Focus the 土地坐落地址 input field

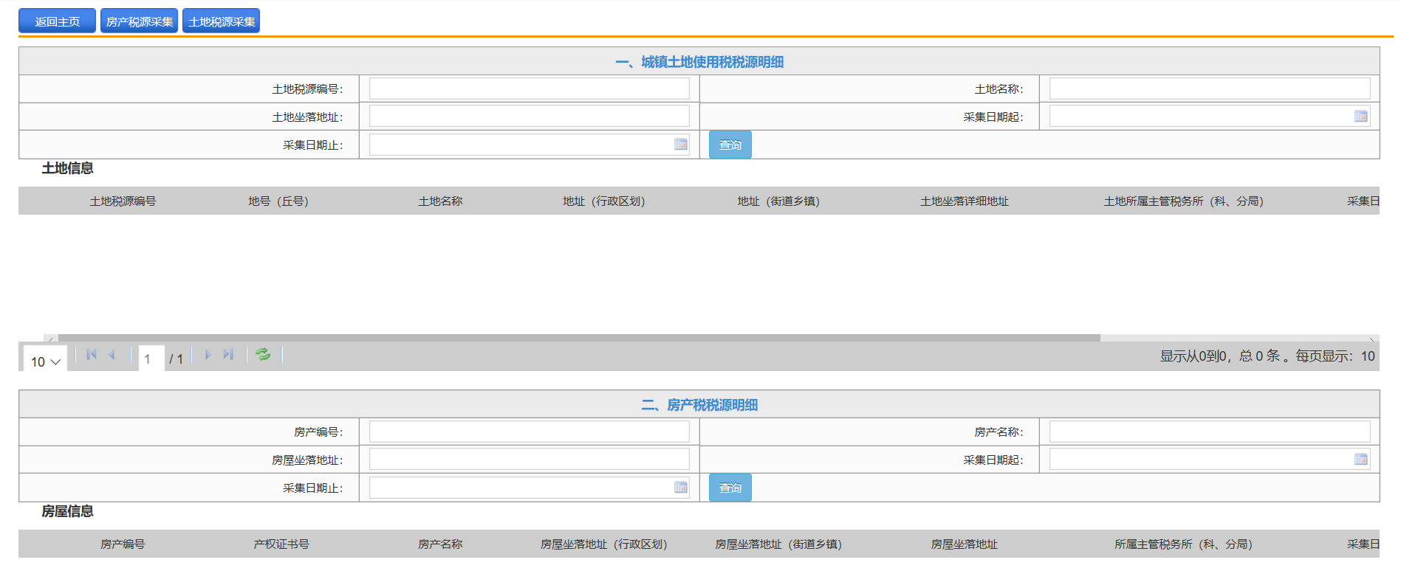point(529,116)
